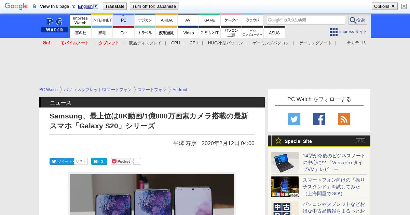Open the Car nav tab
The width and height of the screenshot is (410, 215).
point(124,32)
